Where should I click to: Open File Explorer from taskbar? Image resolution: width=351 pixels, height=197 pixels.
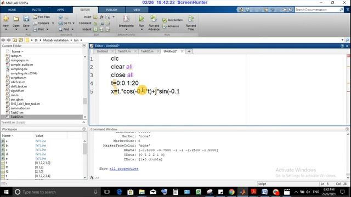point(141,192)
